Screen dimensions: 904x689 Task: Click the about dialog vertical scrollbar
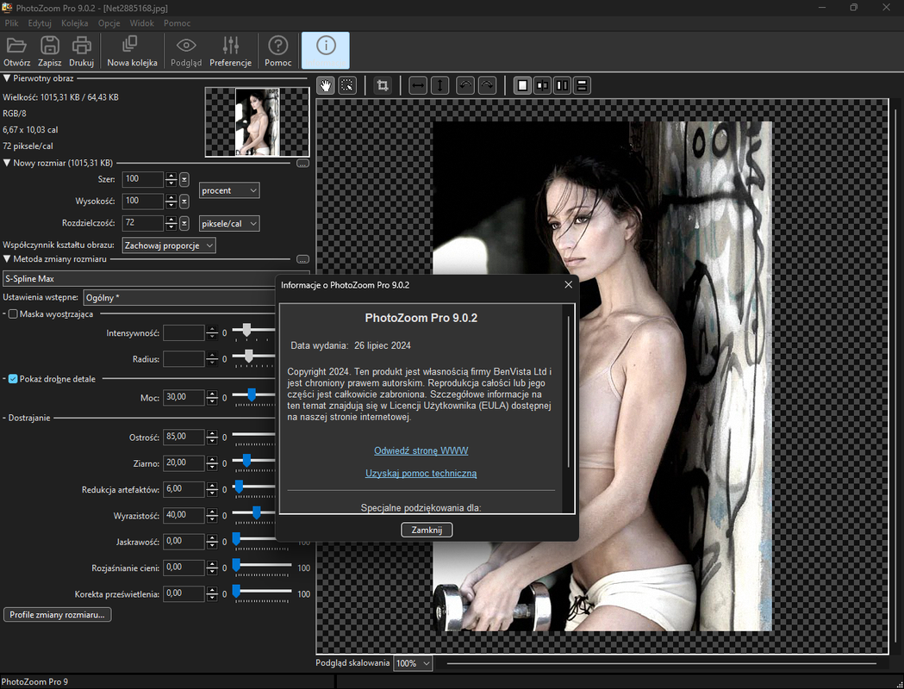click(x=569, y=391)
